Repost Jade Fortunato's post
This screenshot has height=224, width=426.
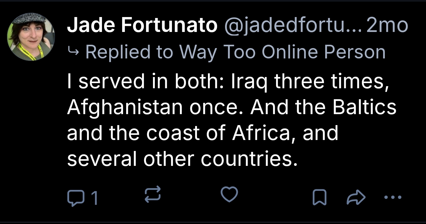[x=152, y=195]
